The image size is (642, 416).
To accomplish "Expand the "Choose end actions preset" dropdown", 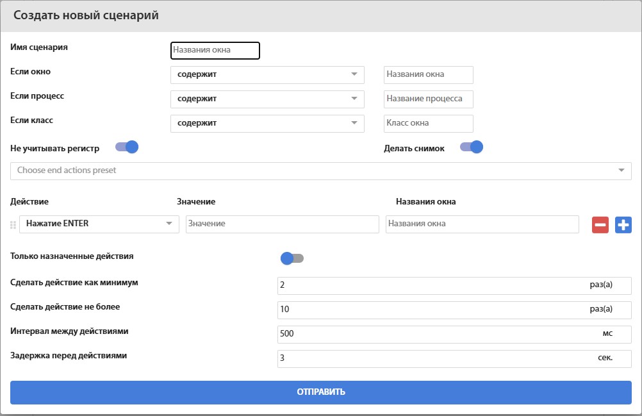I will [320, 170].
